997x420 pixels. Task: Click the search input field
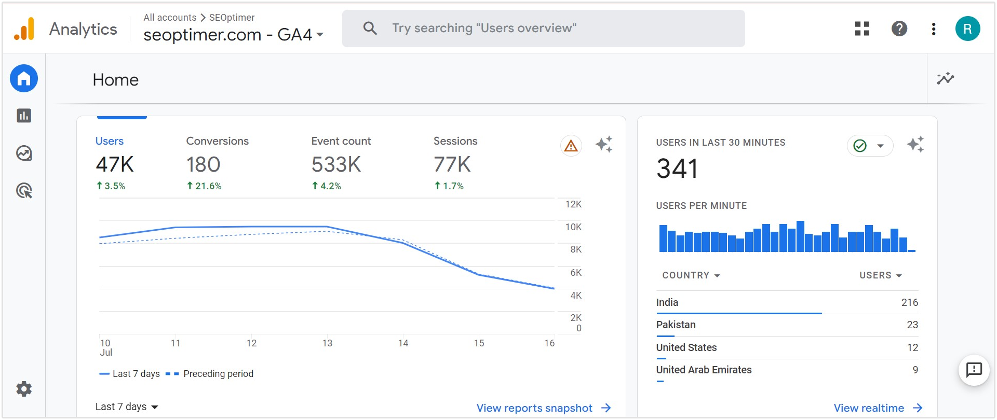(x=543, y=29)
